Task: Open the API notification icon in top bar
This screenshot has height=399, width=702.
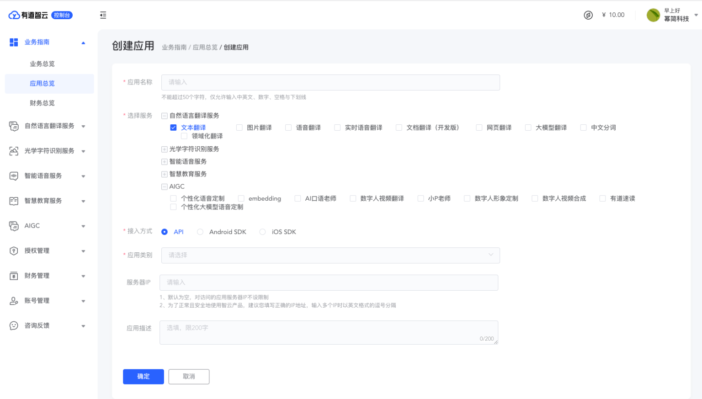Action: (588, 15)
